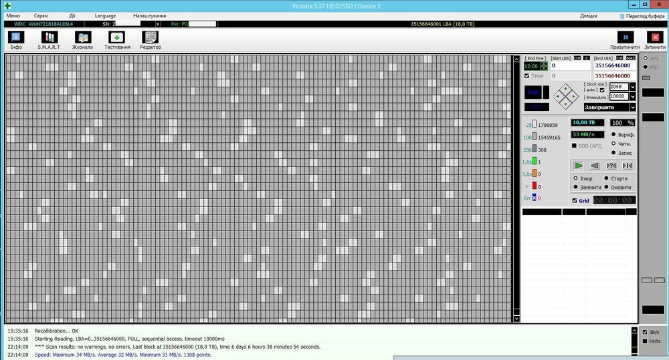Viewport: 669px width, 360px height.
Task: Click the CUR button next to Start LBA
Action: click(x=577, y=58)
